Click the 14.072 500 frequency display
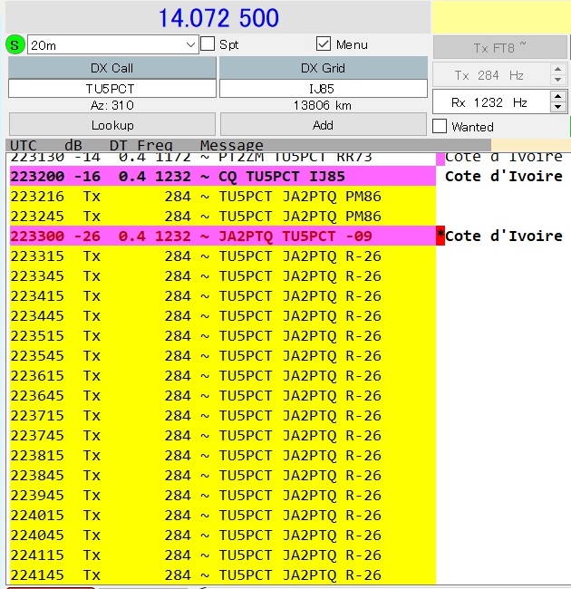This screenshot has width=571, height=589. (218, 18)
